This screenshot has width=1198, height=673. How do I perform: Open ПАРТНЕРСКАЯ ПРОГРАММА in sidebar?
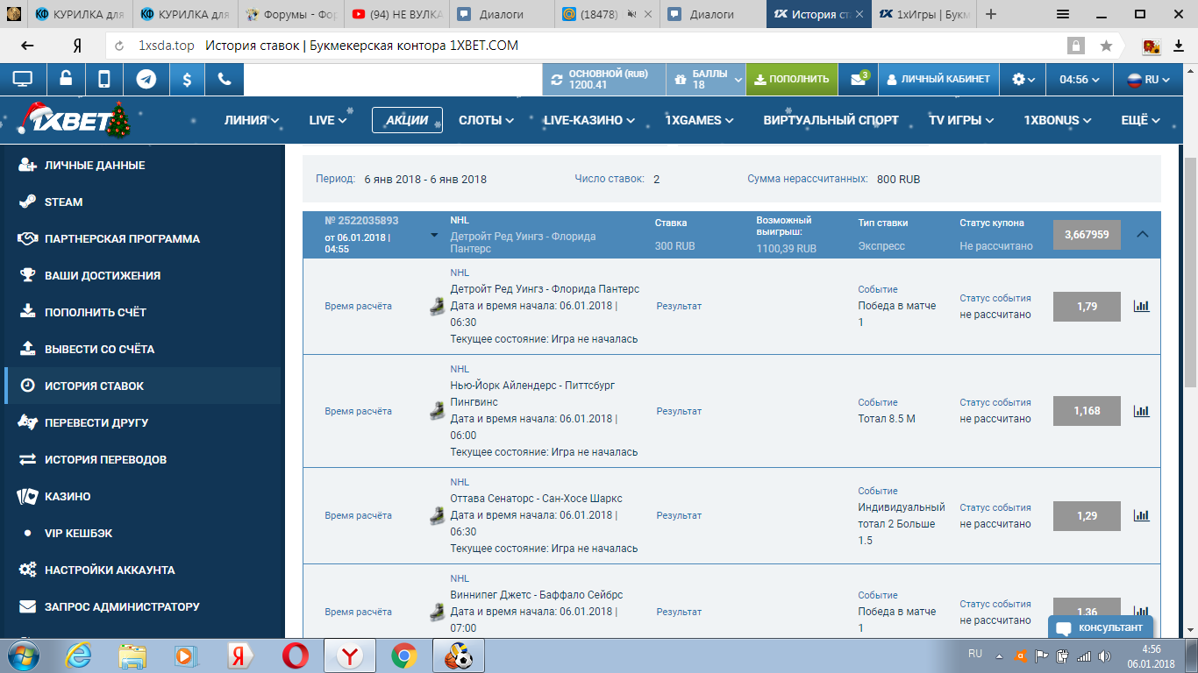[142, 238]
